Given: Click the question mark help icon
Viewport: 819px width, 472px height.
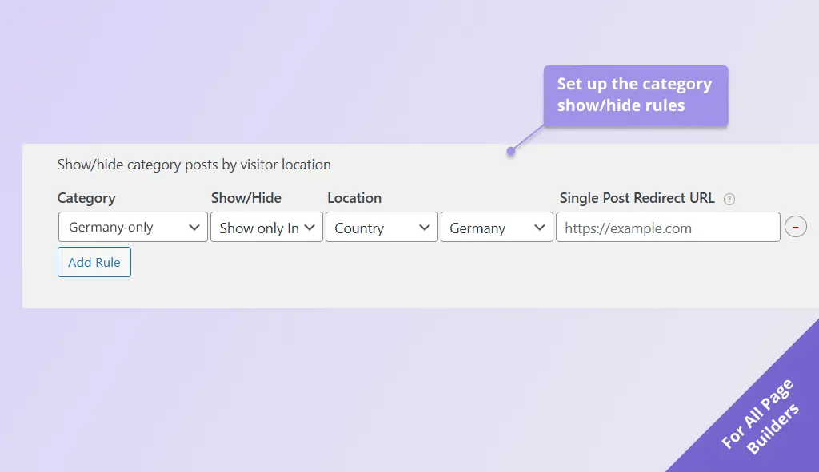Looking at the screenshot, I should click(x=729, y=199).
